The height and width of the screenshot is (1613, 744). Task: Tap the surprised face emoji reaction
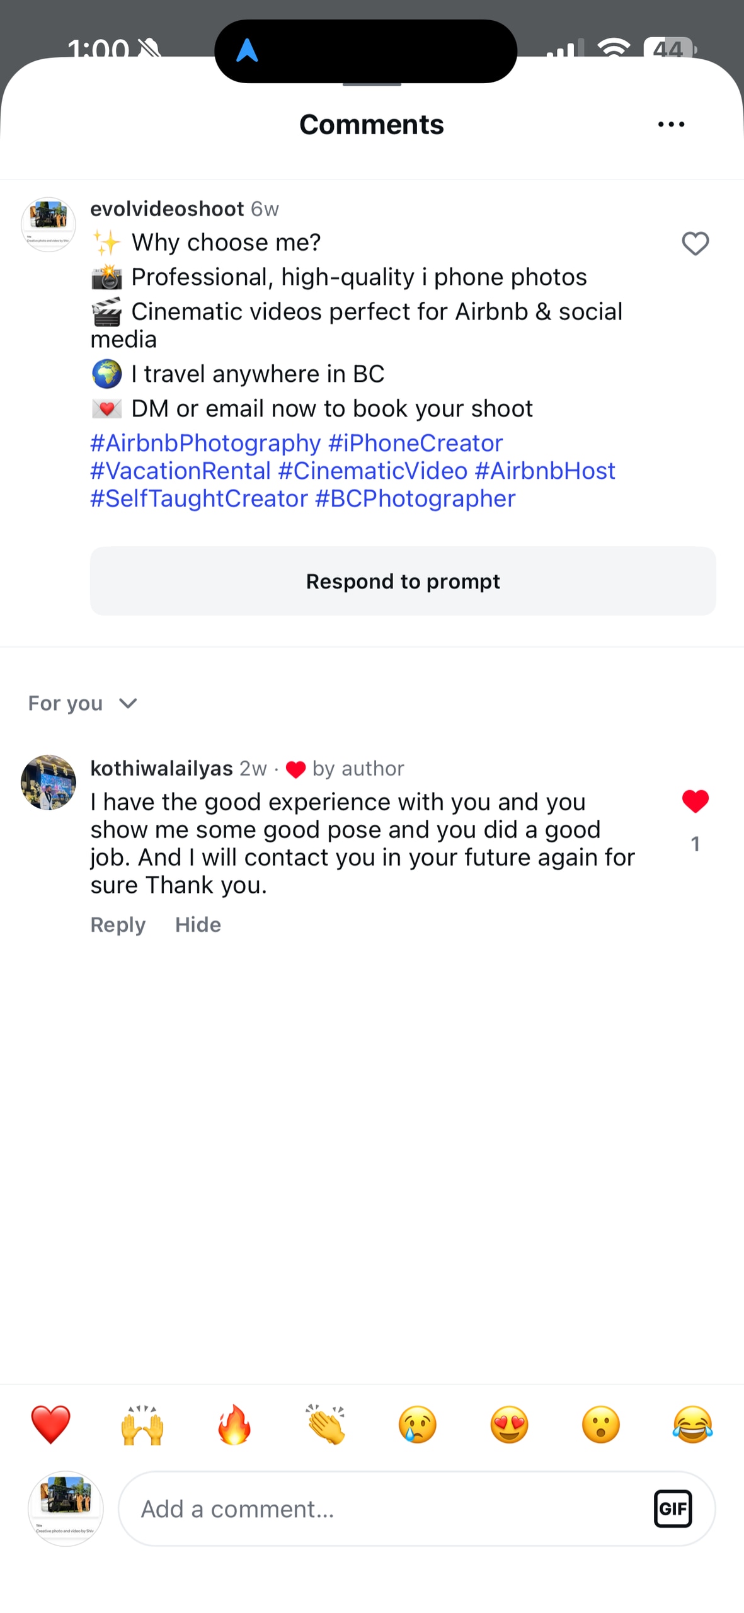(x=601, y=1425)
